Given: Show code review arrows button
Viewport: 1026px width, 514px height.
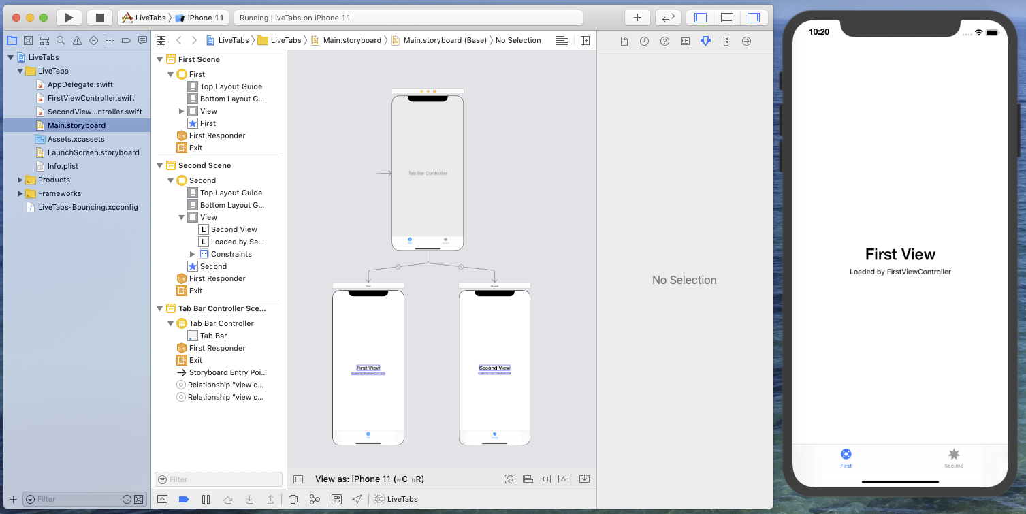Looking at the screenshot, I should tap(668, 18).
